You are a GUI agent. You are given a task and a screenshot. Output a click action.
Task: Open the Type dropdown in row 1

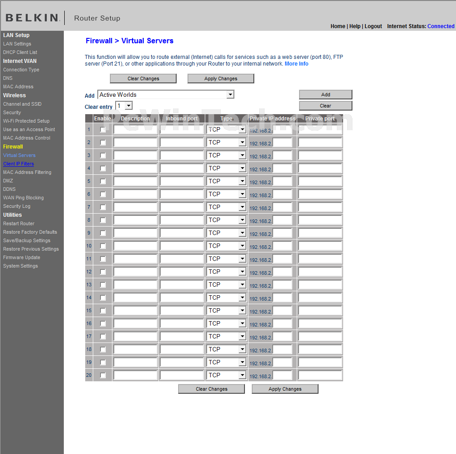pos(227,130)
